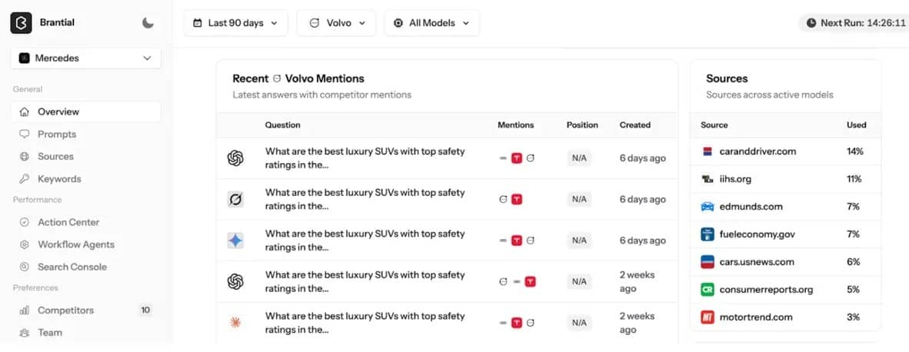The height and width of the screenshot is (352, 909).
Task: Open the cars.usnews.com source row
Action: click(x=785, y=261)
